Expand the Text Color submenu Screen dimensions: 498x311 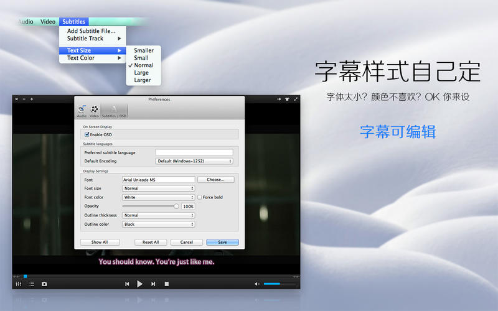click(x=92, y=58)
